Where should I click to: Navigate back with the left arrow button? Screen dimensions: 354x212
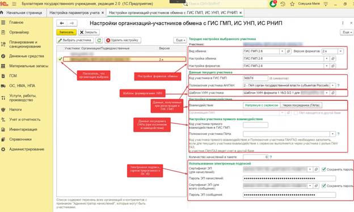62,23
